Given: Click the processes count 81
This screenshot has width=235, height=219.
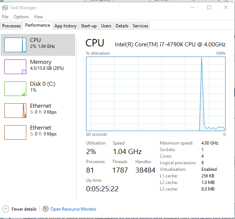Looking at the screenshot, I should (90, 170).
